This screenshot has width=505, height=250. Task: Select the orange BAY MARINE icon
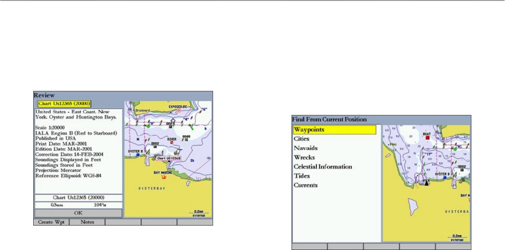click(163, 176)
